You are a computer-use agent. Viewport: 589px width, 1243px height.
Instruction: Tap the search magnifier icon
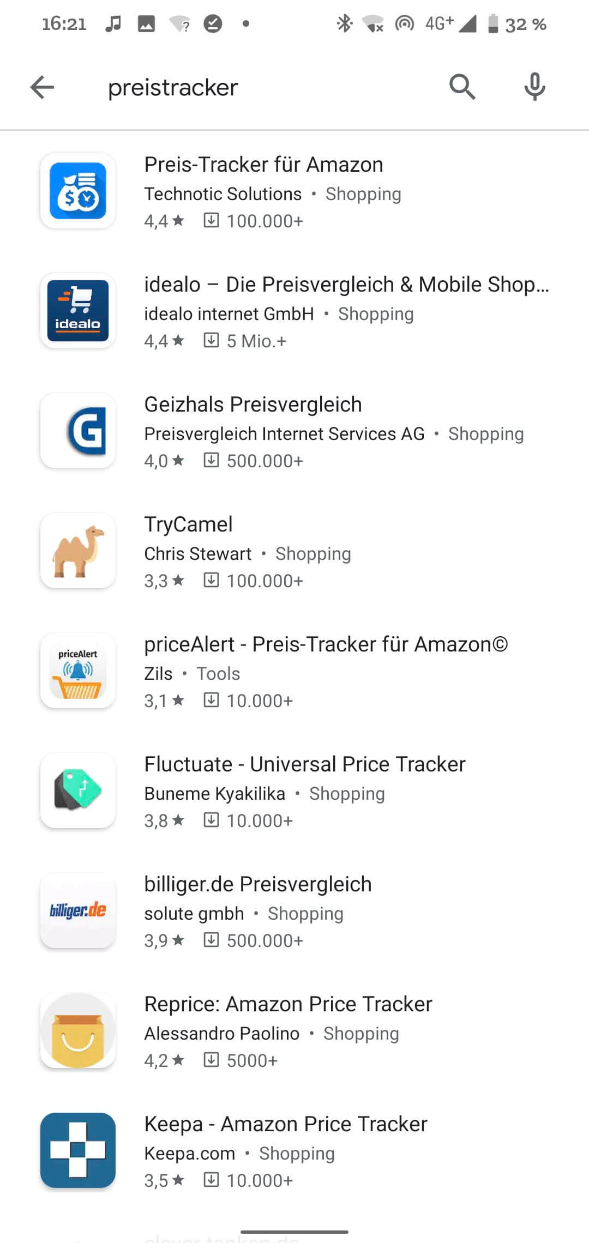[462, 87]
